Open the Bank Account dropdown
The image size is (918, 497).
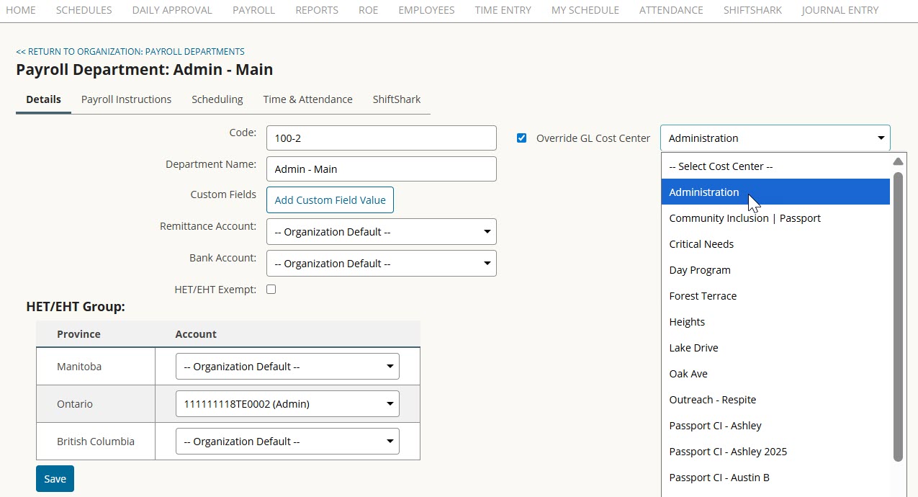point(382,264)
